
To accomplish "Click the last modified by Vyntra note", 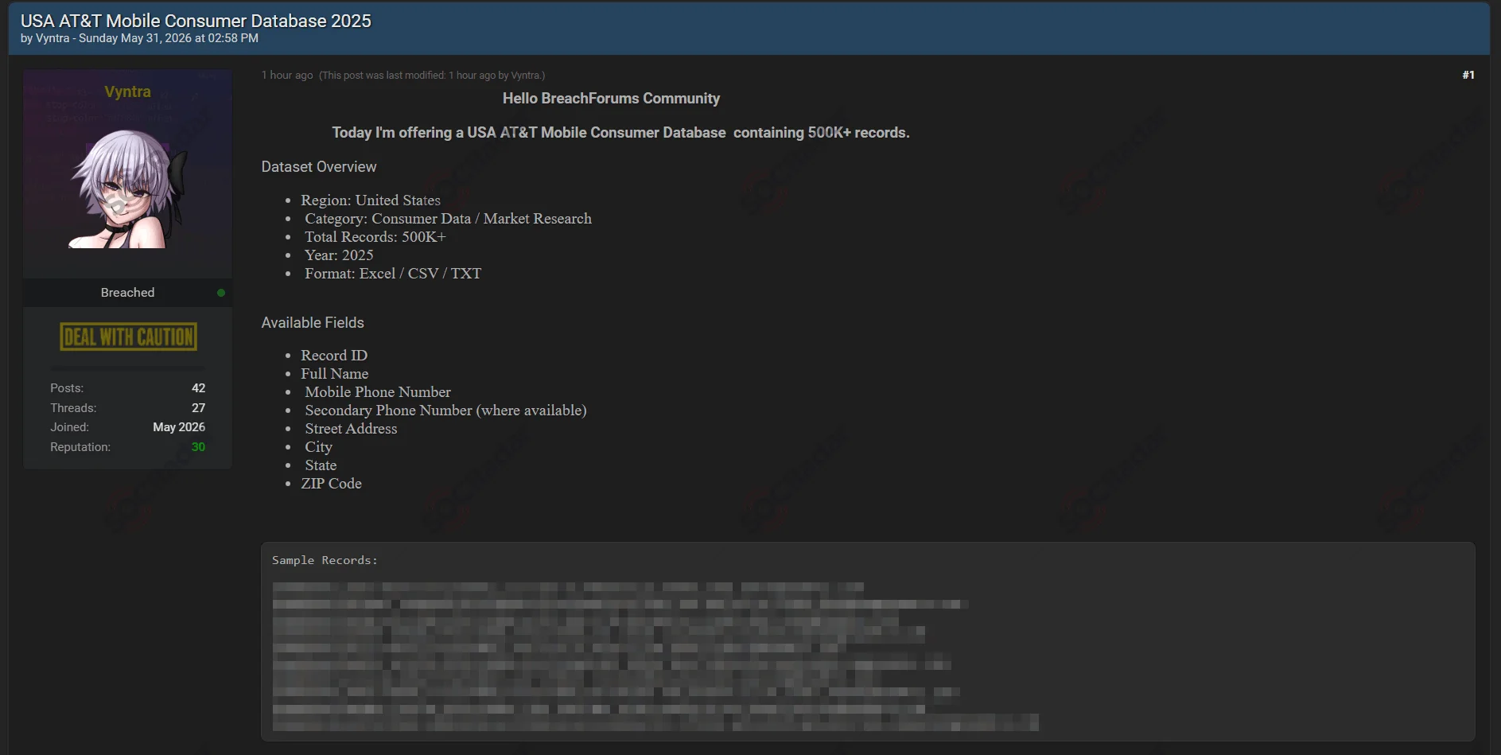I will 432,76.
